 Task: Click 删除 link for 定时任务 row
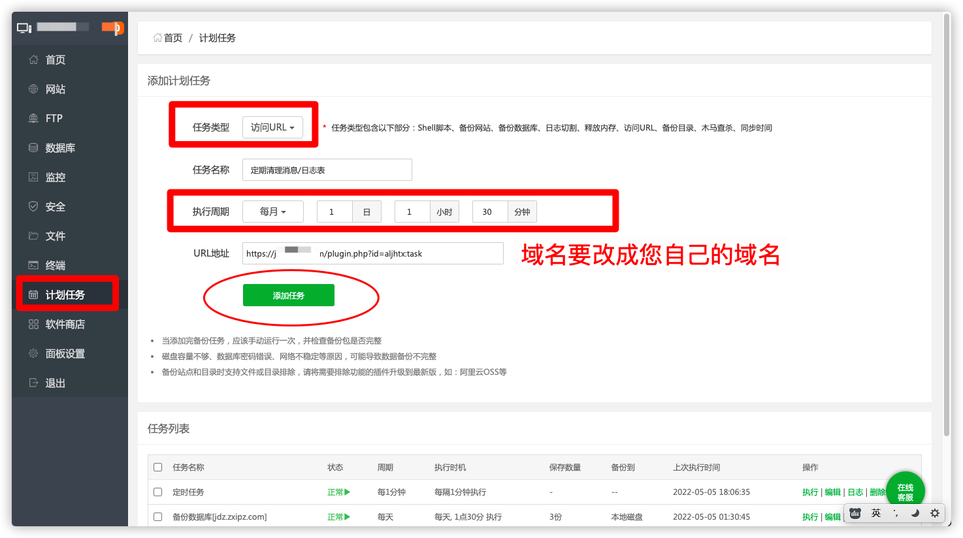pyautogui.click(x=877, y=492)
